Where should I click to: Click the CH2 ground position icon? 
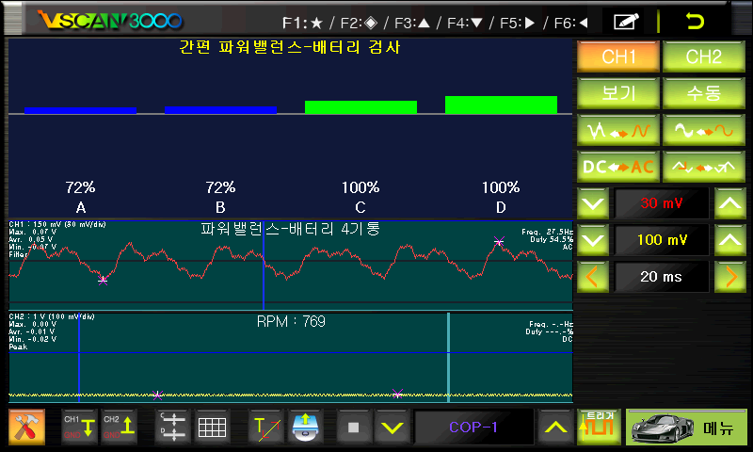pos(119,428)
